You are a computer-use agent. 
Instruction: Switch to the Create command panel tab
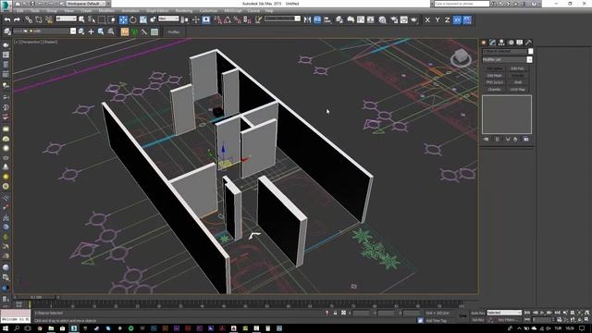point(484,43)
